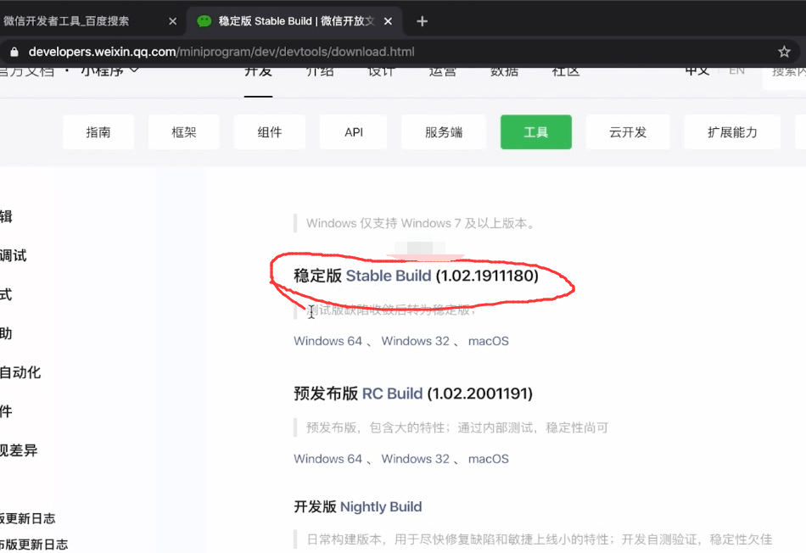Open a new browser tab
806x553 pixels.
(x=422, y=21)
